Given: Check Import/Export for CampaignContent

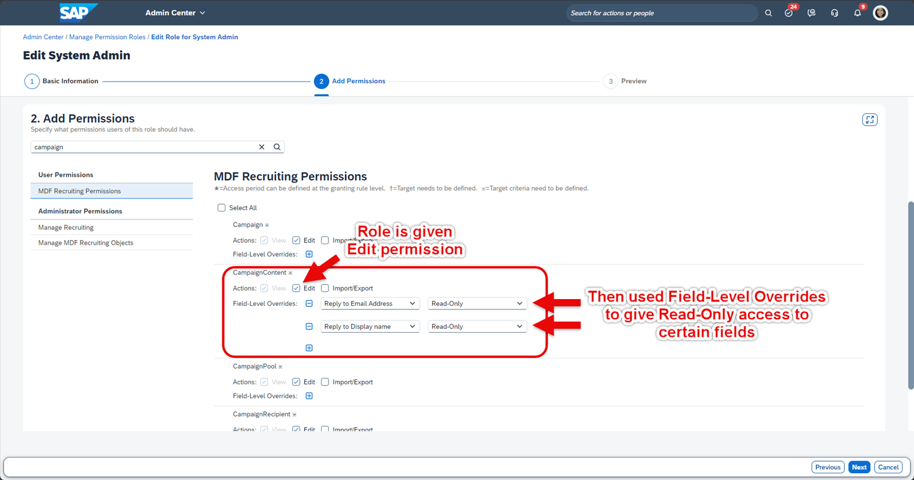Looking at the screenshot, I should pos(325,288).
